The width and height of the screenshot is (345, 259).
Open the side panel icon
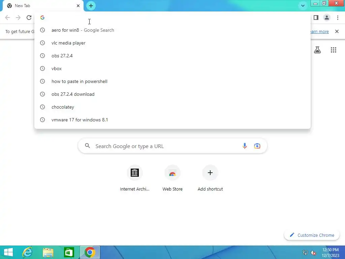tap(316, 18)
